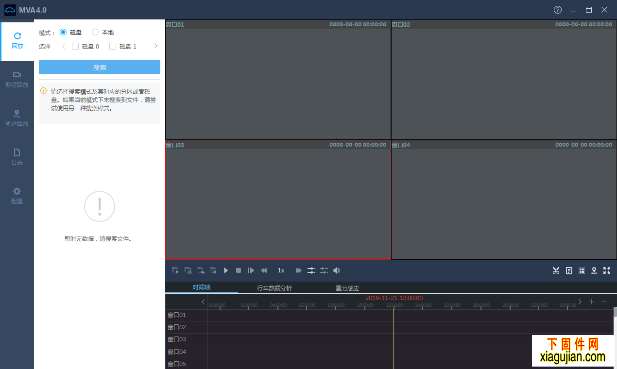Image resolution: width=617 pixels, height=369 pixels.
Task: Click the 2019-11-21 12:00:00 timestamp
Action: 394,298
